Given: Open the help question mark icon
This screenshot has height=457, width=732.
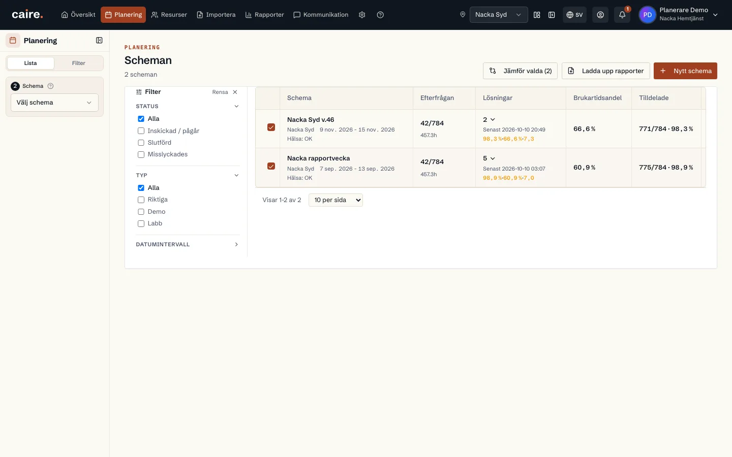Looking at the screenshot, I should click(x=380, y=15).
